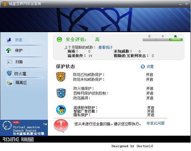Click the wizard hat rogue software icon
Image resolution: width=191 pixels, height=151 pixels.
61,110
